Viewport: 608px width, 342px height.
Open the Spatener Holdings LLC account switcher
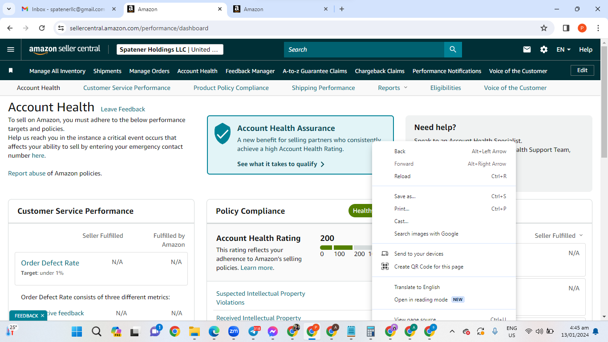click(x=170, y=49)
